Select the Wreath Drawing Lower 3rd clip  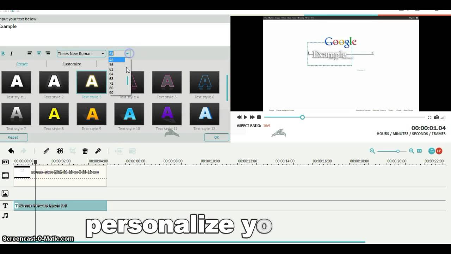coord(60,206)
